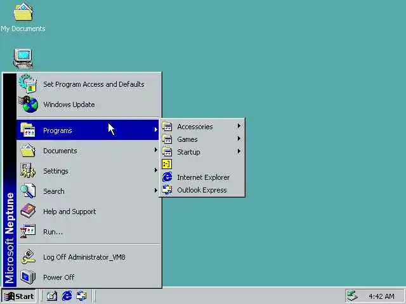Launch Outlook Express from quick launch bar

point(82,296)
